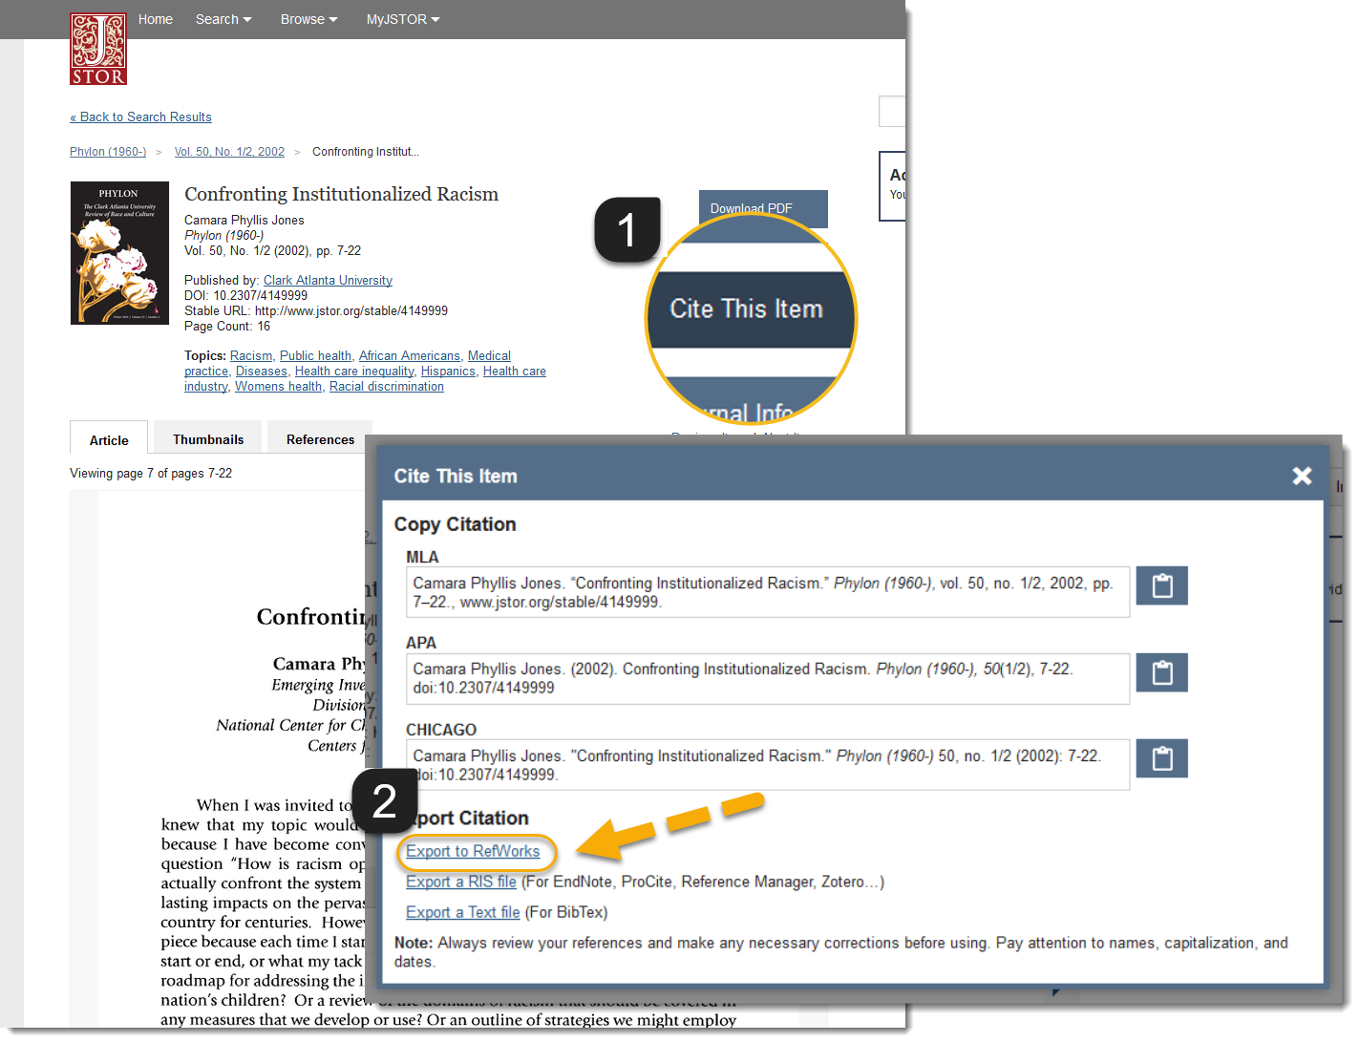Copy the Chicago citation using its clipboard icon

1161,758
